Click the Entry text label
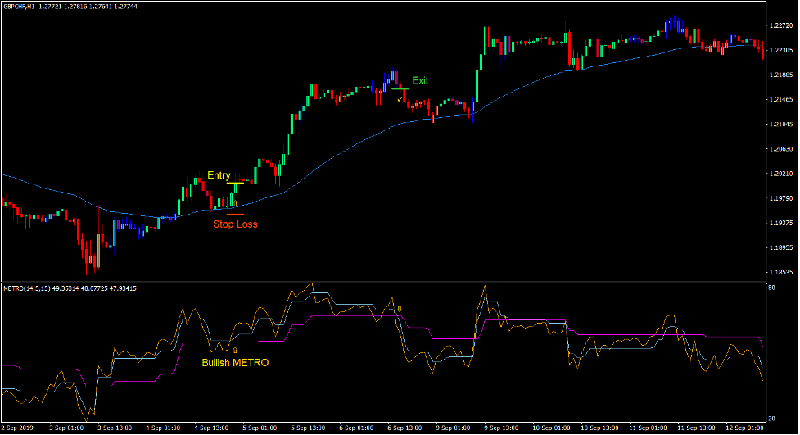The image size is (800, 435). (x=219, y=175)
